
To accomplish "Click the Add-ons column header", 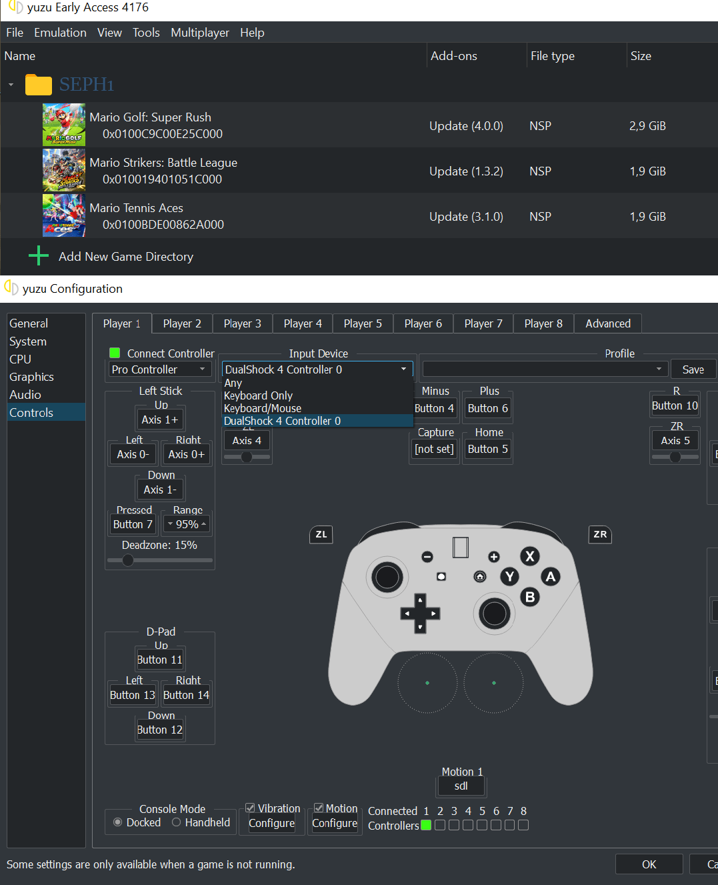I will (477, 56).
